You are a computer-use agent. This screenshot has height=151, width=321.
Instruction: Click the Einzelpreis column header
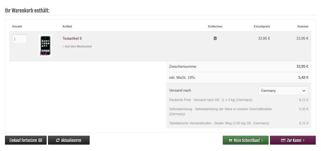click(x=262, y=26)
